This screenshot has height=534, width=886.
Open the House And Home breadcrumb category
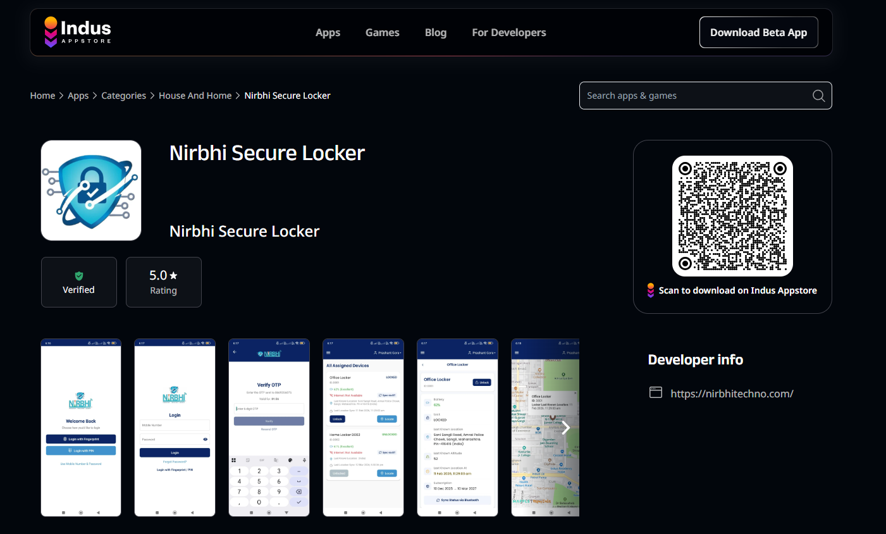[x=195, y=96]
